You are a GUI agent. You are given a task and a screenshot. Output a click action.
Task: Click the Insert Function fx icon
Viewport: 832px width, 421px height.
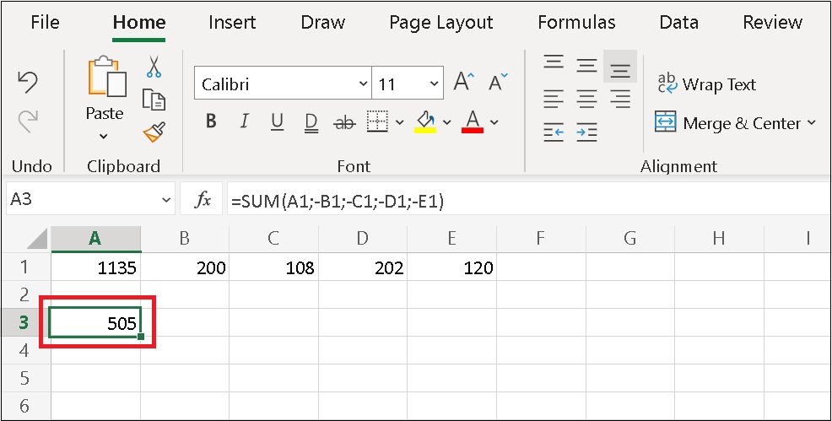203,201
